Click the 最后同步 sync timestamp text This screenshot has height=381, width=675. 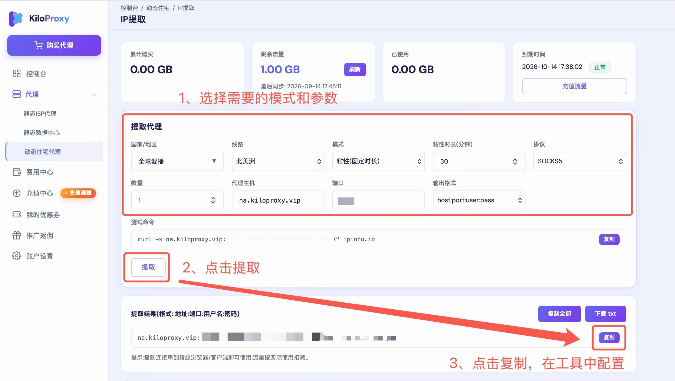coord(301,86)
